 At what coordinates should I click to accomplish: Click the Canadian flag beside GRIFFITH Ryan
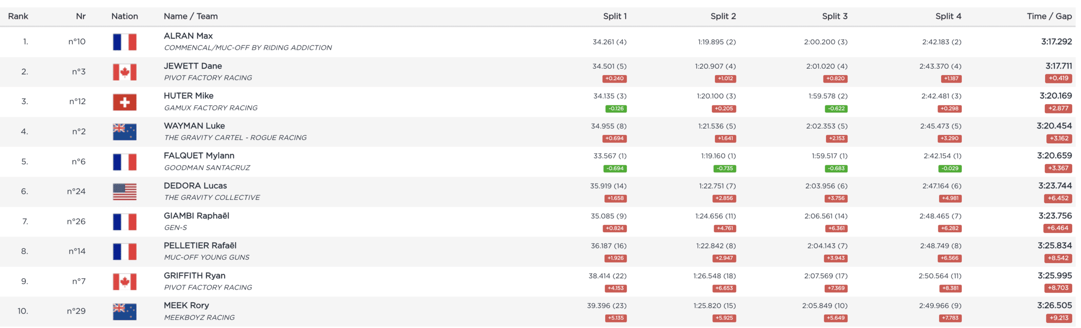click(x=125, y=282)
